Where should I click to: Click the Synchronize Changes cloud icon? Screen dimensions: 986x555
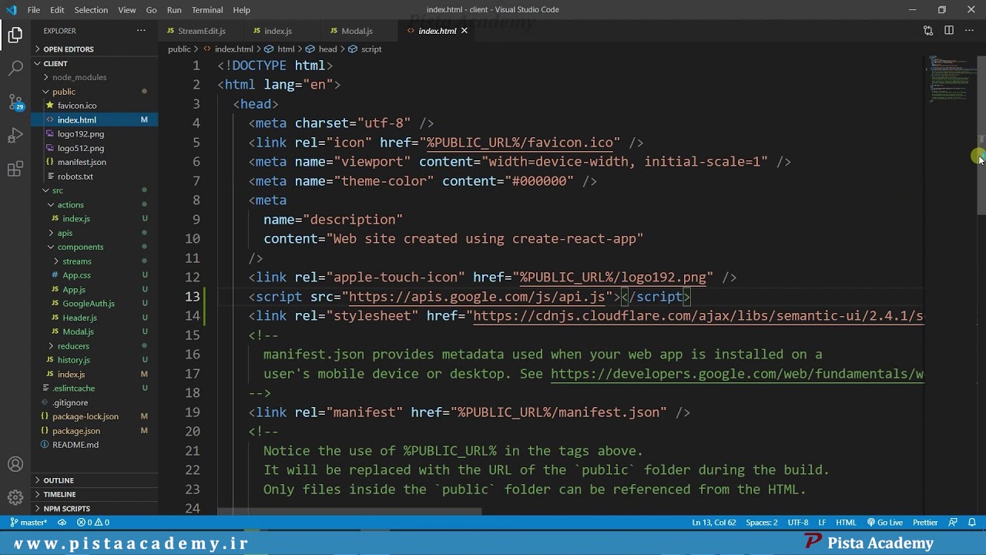[62, 523]
